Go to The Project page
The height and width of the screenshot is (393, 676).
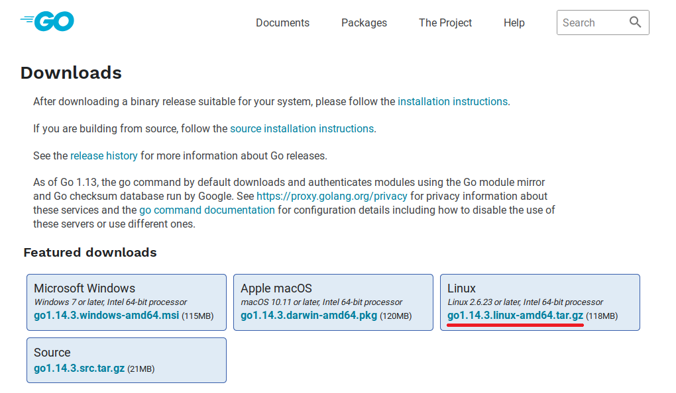445,22
